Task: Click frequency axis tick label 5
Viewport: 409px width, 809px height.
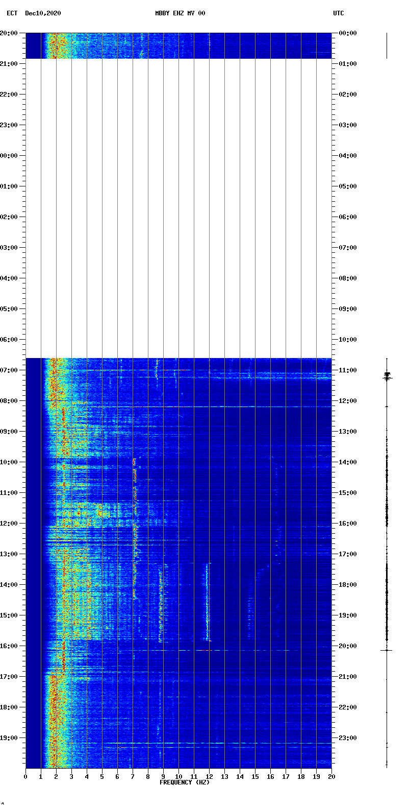Action: click(102, 777)
